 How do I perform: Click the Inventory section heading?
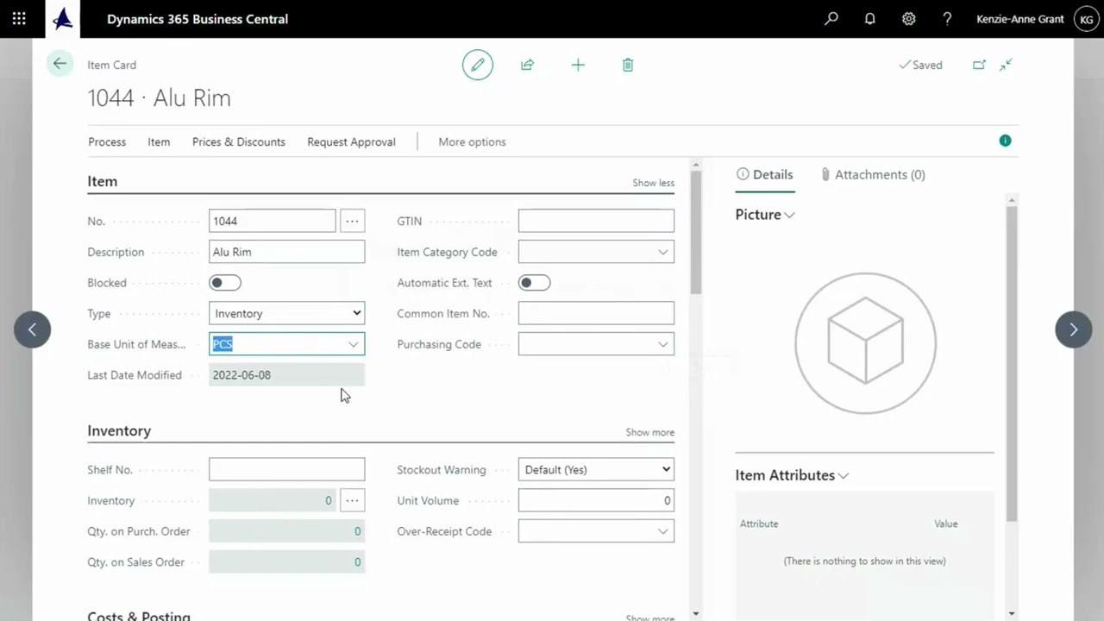click(x=119, y=430)
